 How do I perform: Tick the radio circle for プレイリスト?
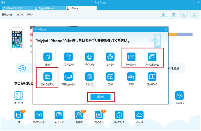pos(75,53)
